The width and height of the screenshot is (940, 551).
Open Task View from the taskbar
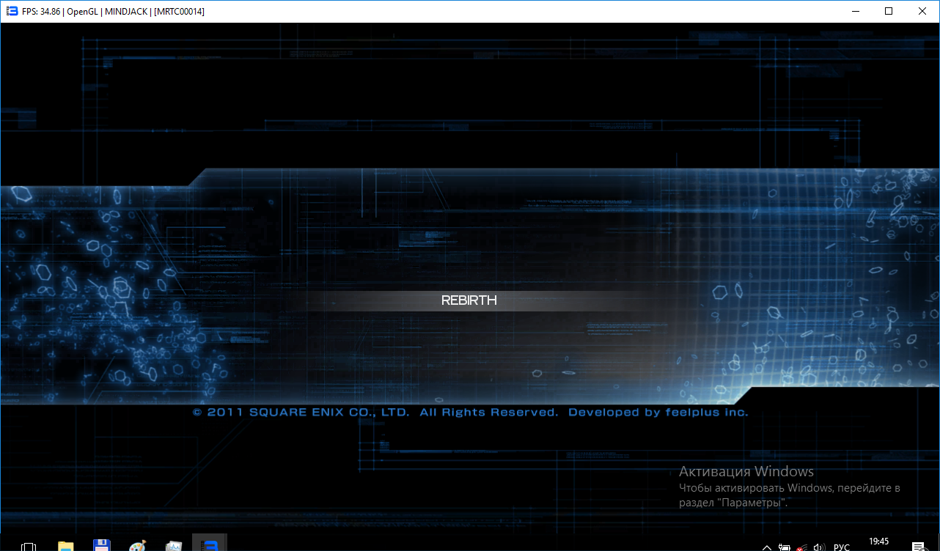click(29, 546)
